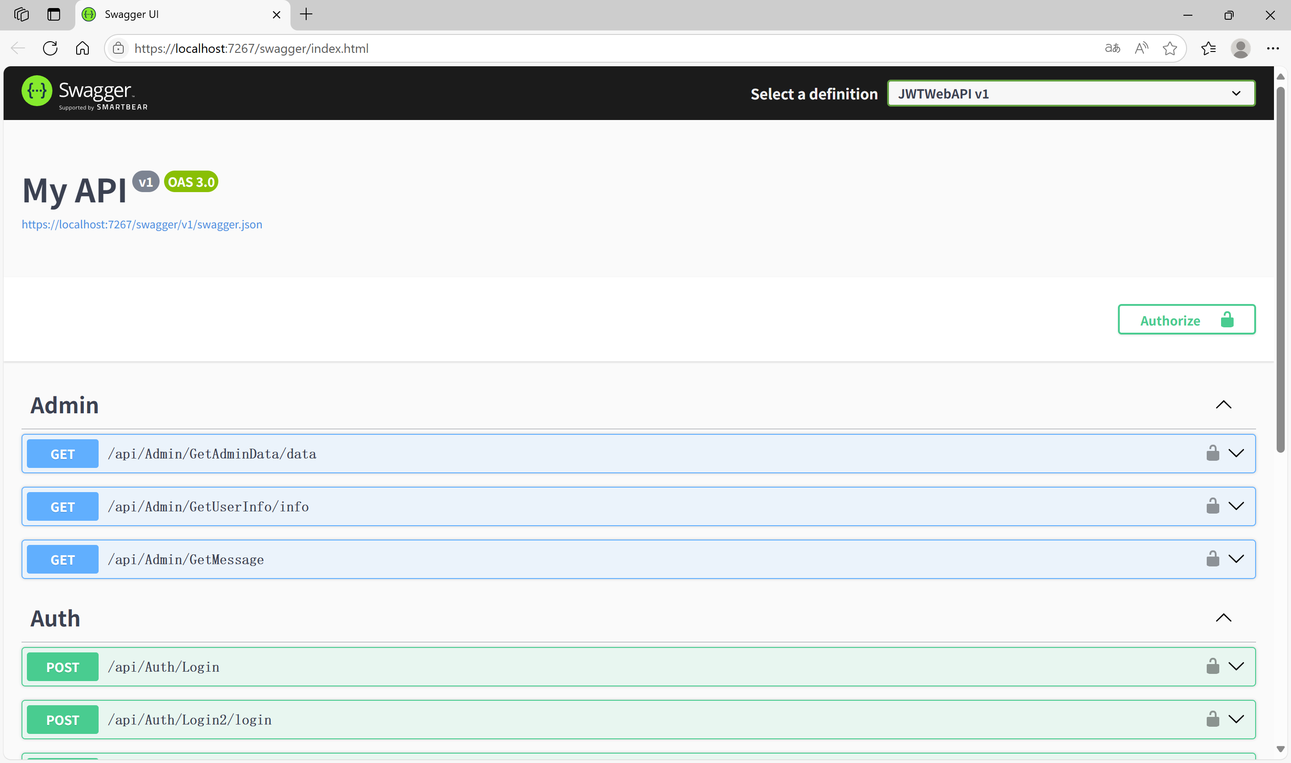
Task: Open browser Read aloud icon
Action: [1141, 48]
